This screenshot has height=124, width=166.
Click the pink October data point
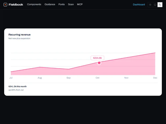coord(99,63)
